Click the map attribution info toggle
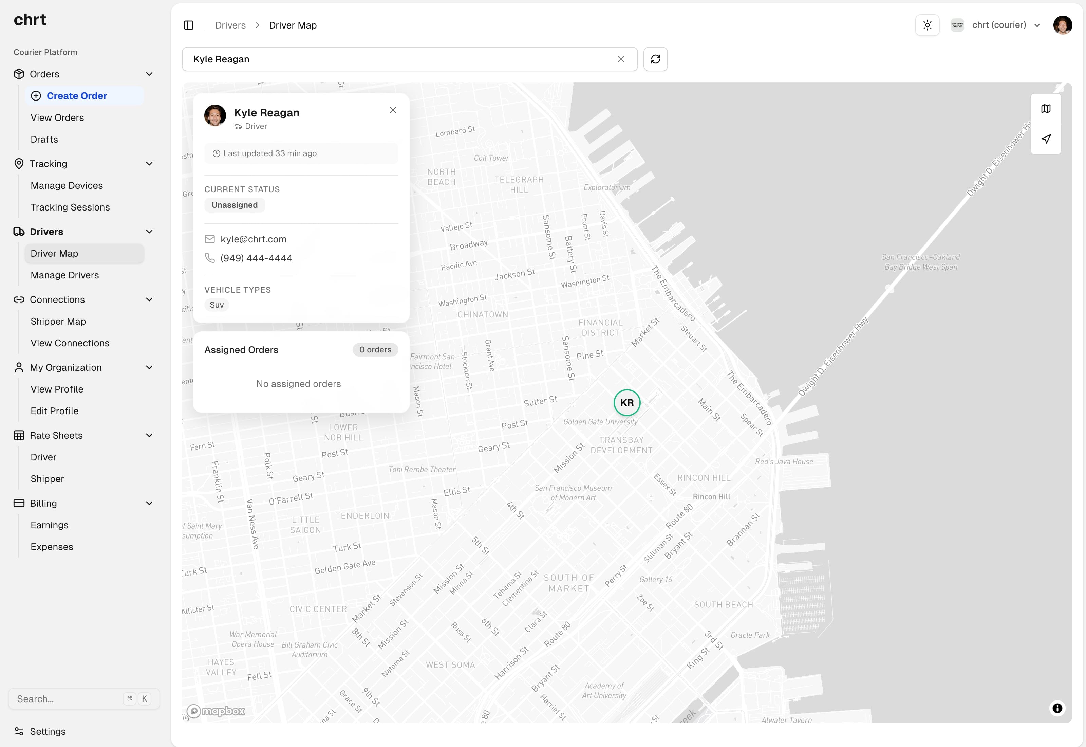The width and height of the screenshot is (1086, 747). point(1058,708)
